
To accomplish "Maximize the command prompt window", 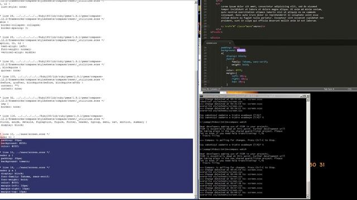I will pos(305,96).
